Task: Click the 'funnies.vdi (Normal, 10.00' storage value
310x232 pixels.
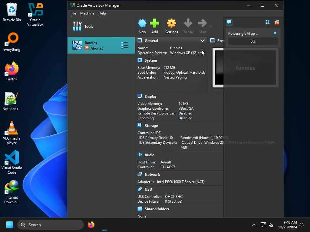Action: point(201,137)
